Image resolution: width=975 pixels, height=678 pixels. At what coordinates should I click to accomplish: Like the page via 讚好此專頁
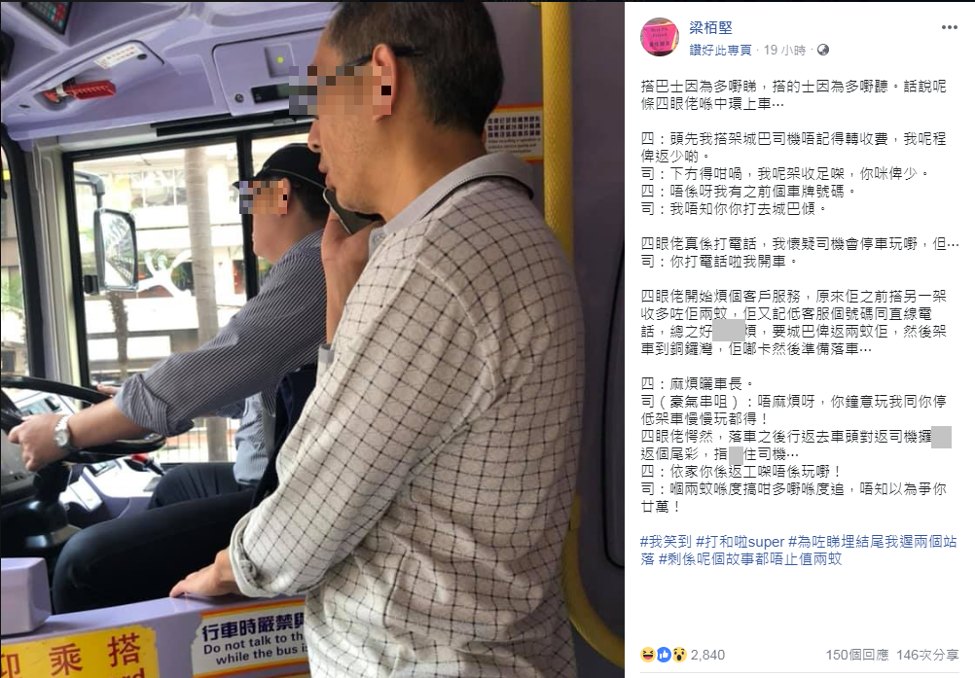720,51
